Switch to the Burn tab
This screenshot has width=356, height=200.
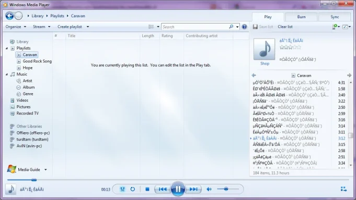point(301,17)
